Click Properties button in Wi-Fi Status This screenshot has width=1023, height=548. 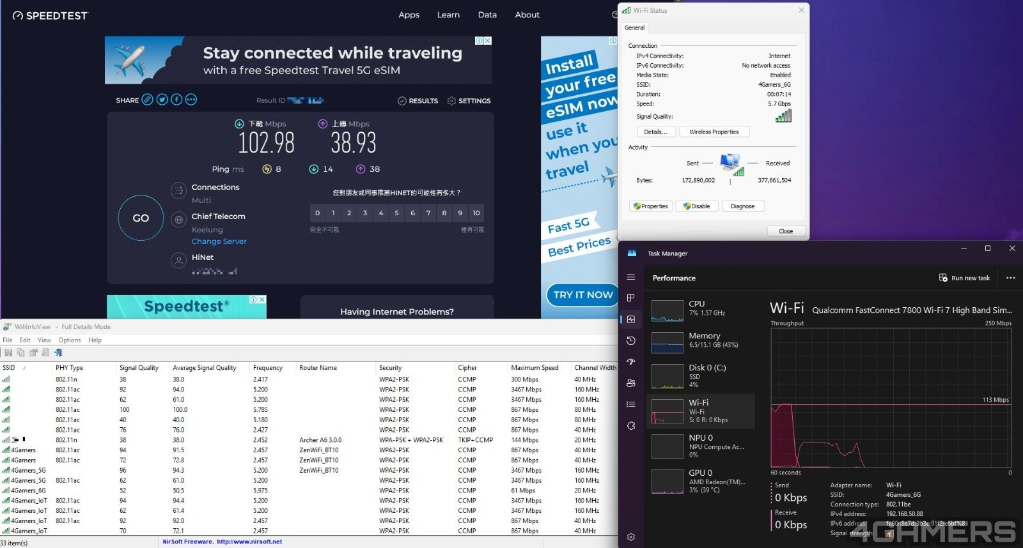point(651,206)
